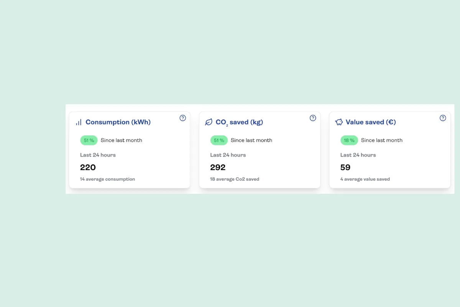Viewport: 460px width, 307px height.
Task: Click the 292 CO2 saved value
Action: click(218, 167)
